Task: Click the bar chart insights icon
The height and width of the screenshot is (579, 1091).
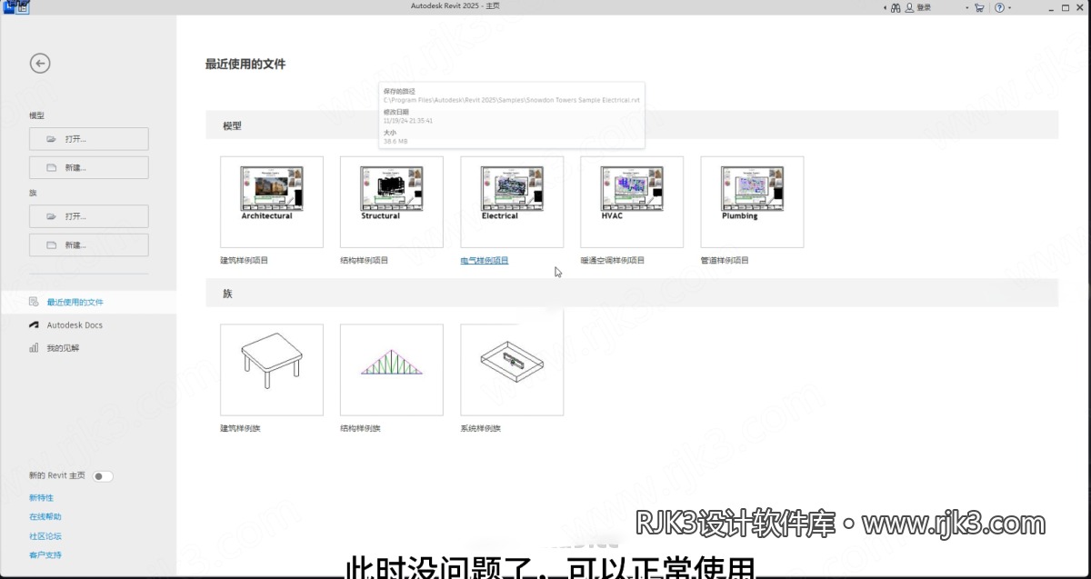Action: (x=34, y=348)
